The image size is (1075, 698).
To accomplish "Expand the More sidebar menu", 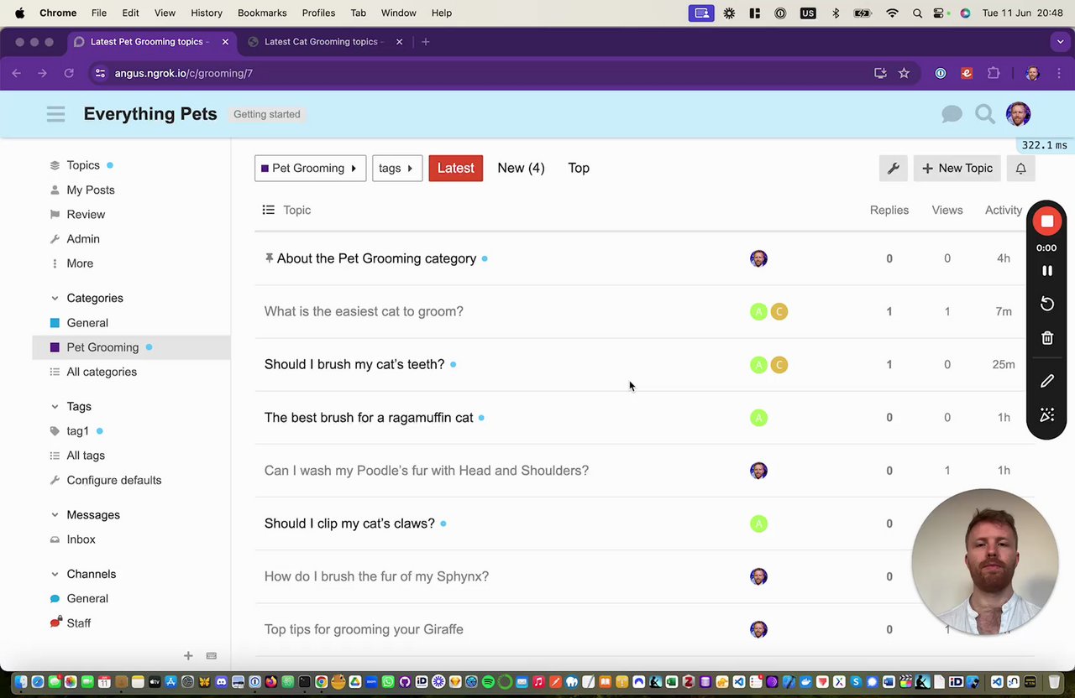I will pyautogui.click(x=80, y=263).
